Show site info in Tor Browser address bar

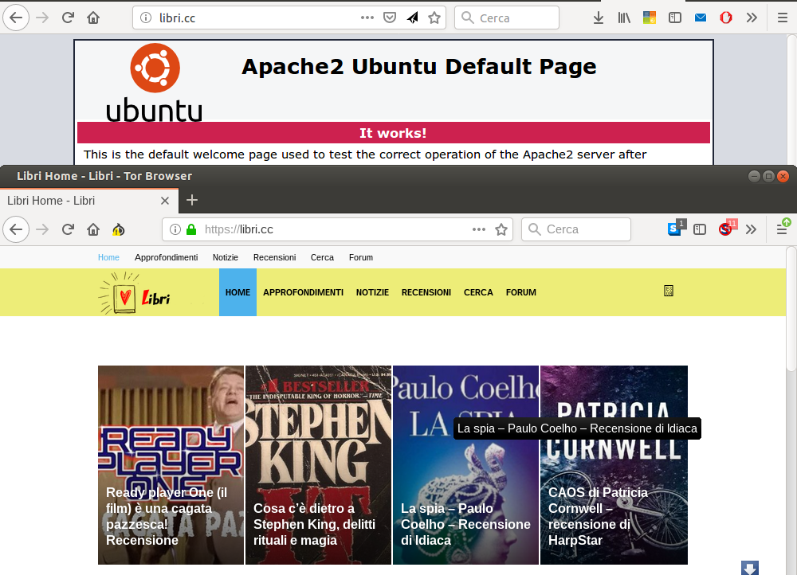[x=175, y=229]
